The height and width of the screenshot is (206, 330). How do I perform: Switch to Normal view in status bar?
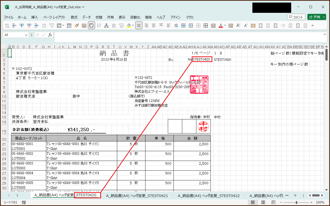coord(253,202)
